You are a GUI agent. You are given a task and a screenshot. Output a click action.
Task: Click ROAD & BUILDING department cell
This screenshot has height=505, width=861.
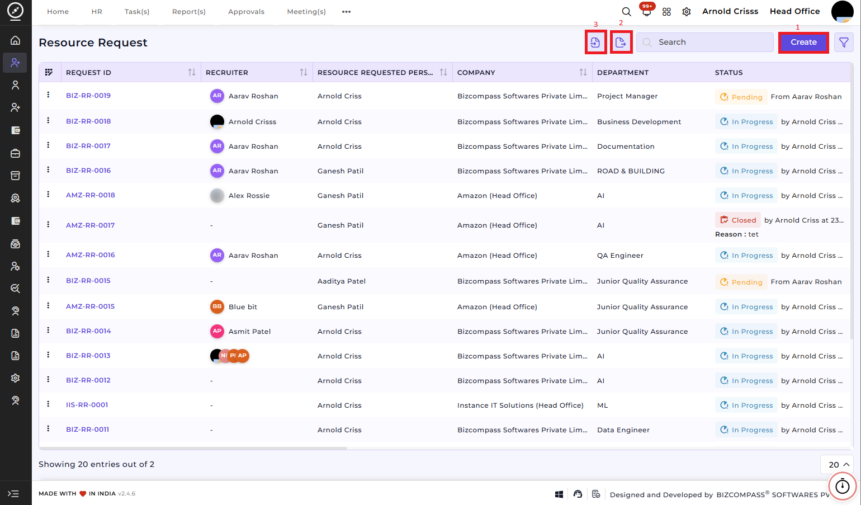click(631, 171)
